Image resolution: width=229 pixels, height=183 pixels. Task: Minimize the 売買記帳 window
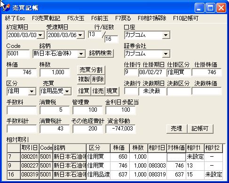tap(199, 8)
